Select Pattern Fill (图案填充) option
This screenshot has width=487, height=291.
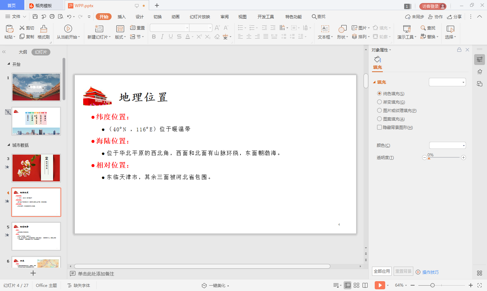(x=379, y=119)
